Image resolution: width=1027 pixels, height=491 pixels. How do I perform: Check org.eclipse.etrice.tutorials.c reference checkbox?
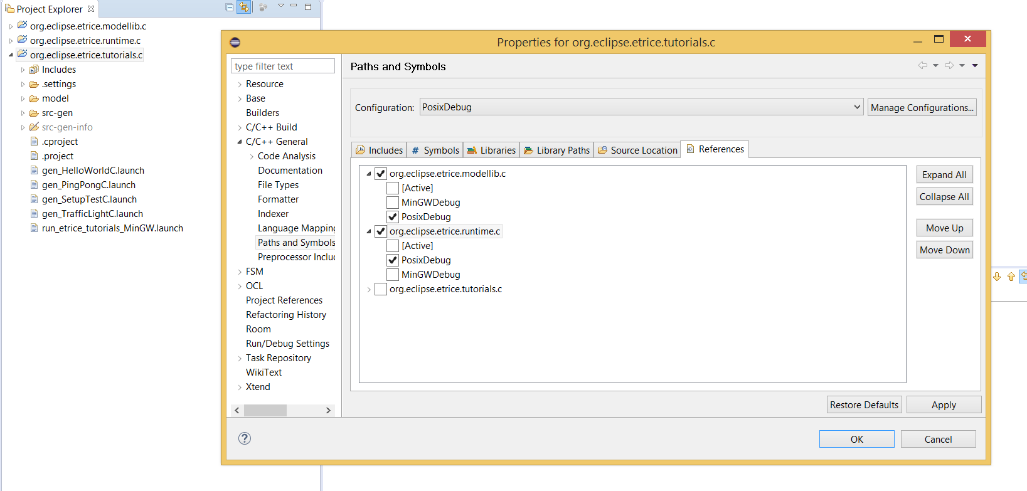(381, 289)
